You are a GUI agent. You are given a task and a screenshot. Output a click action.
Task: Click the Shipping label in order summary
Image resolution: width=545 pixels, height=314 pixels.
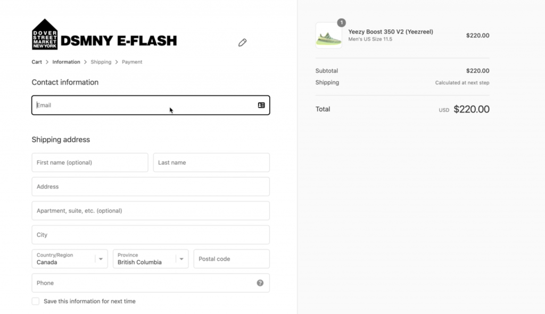point(327,82)
